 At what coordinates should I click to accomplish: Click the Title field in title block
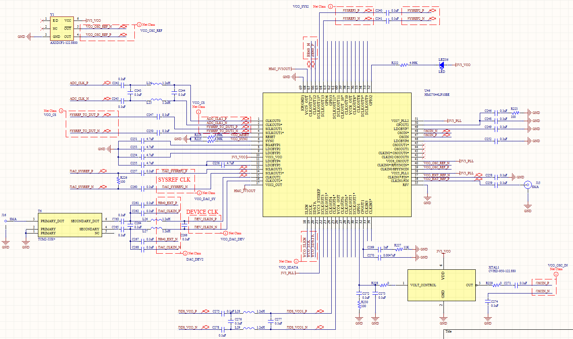point(449,332)
